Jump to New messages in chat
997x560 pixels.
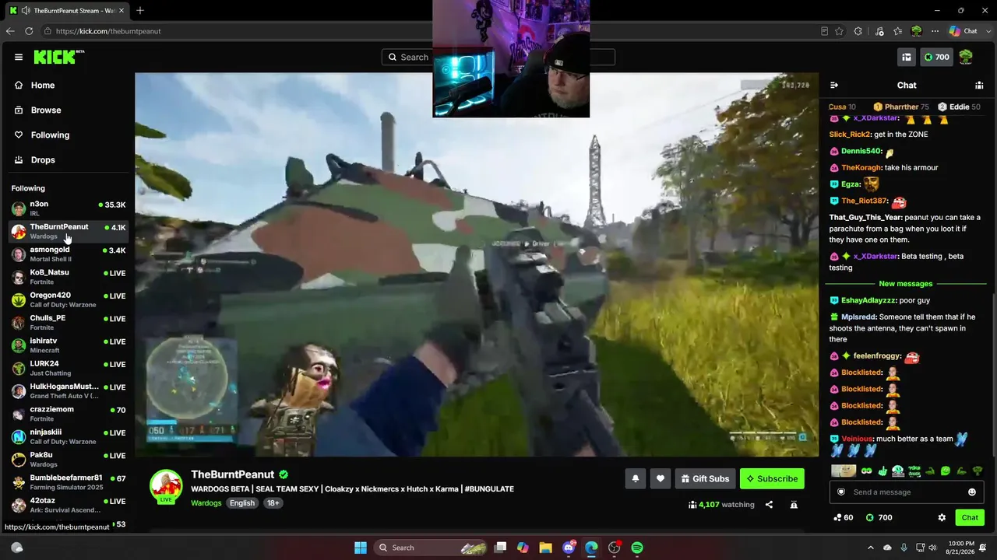(905, 284)
